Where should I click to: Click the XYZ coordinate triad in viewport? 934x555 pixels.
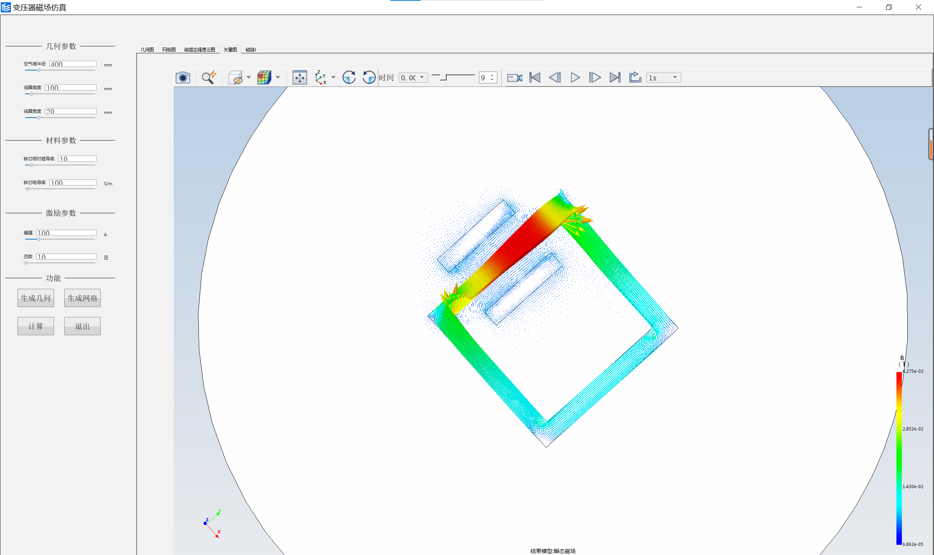click(x=213, y=524)
